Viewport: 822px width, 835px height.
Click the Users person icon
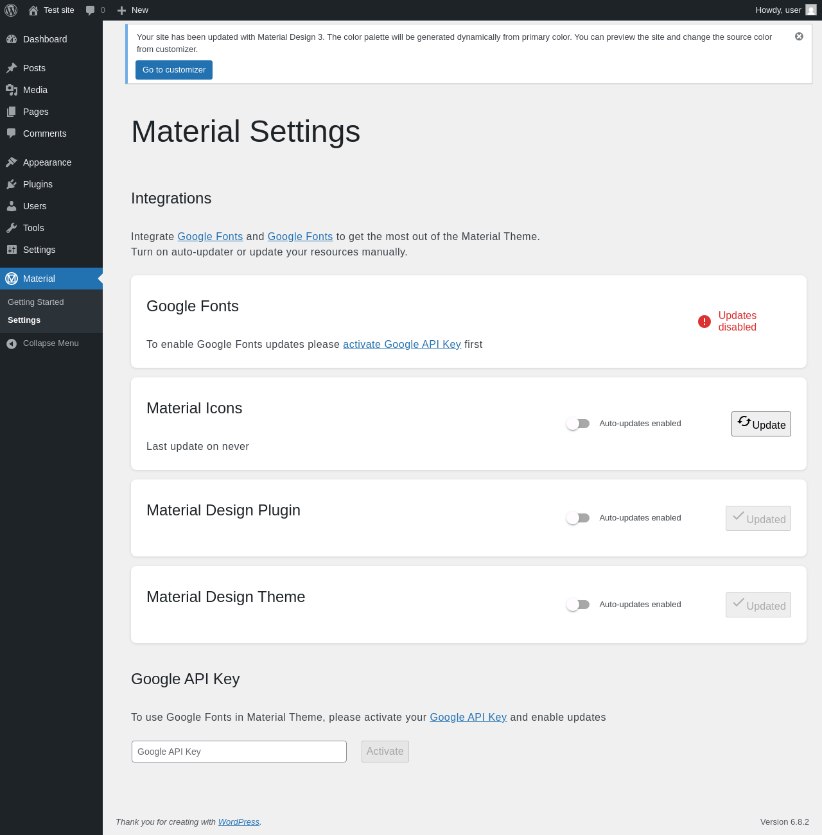pos(12,206)
